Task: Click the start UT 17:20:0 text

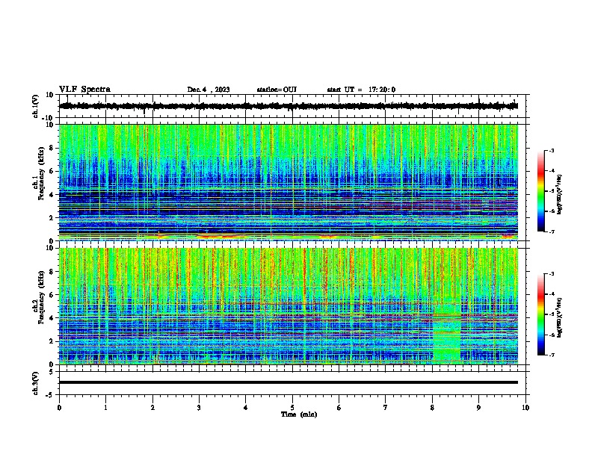Action: pos(361,90)
